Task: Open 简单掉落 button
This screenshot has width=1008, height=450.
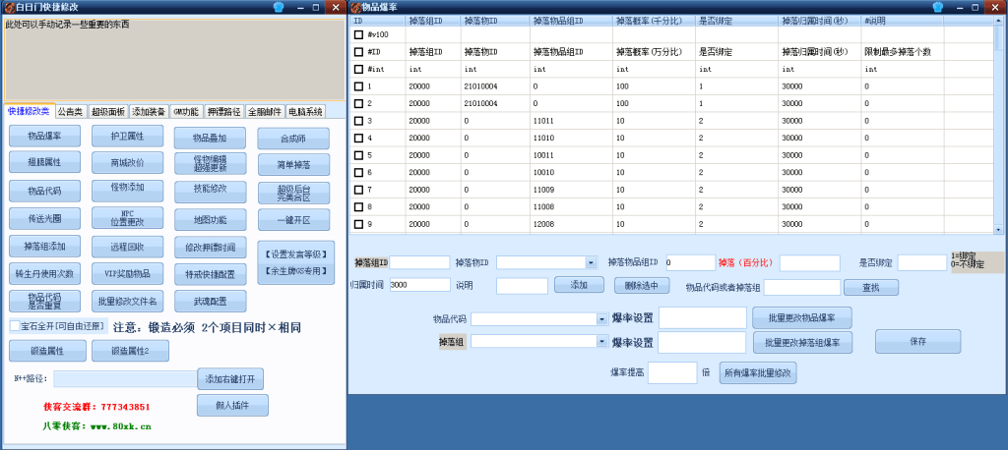Action: 293,165
